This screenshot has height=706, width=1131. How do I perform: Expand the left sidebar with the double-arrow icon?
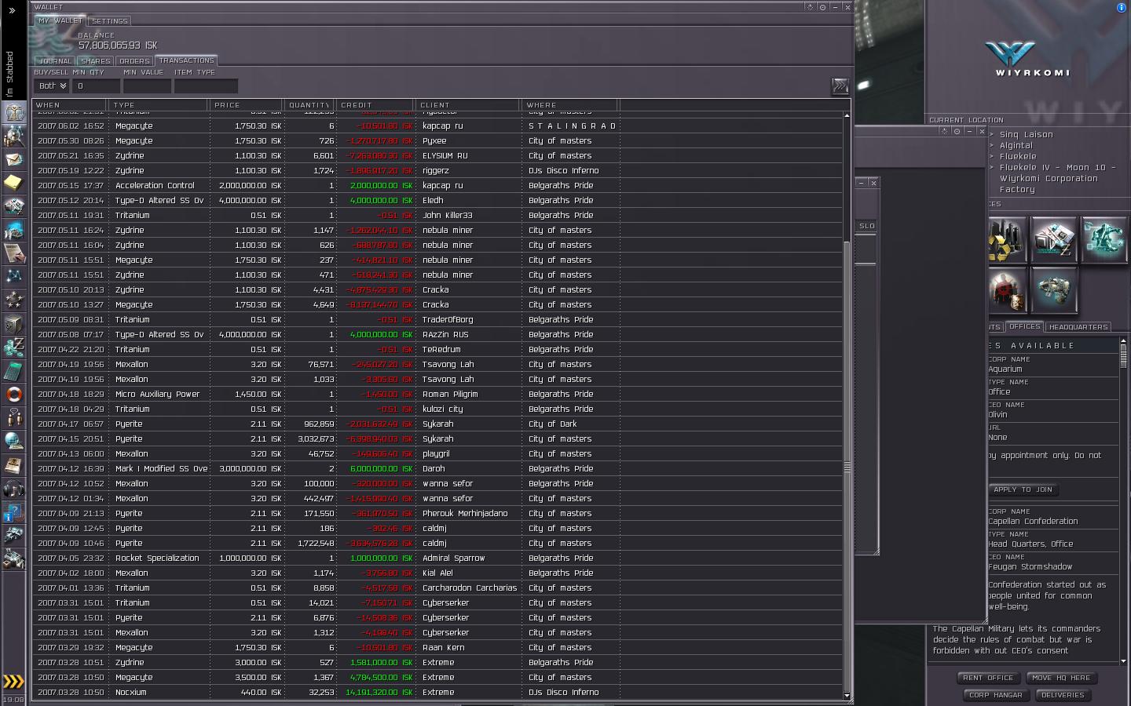point(12,11)
